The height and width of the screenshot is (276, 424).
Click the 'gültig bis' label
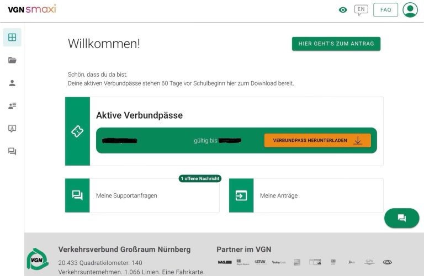[205, 141]
